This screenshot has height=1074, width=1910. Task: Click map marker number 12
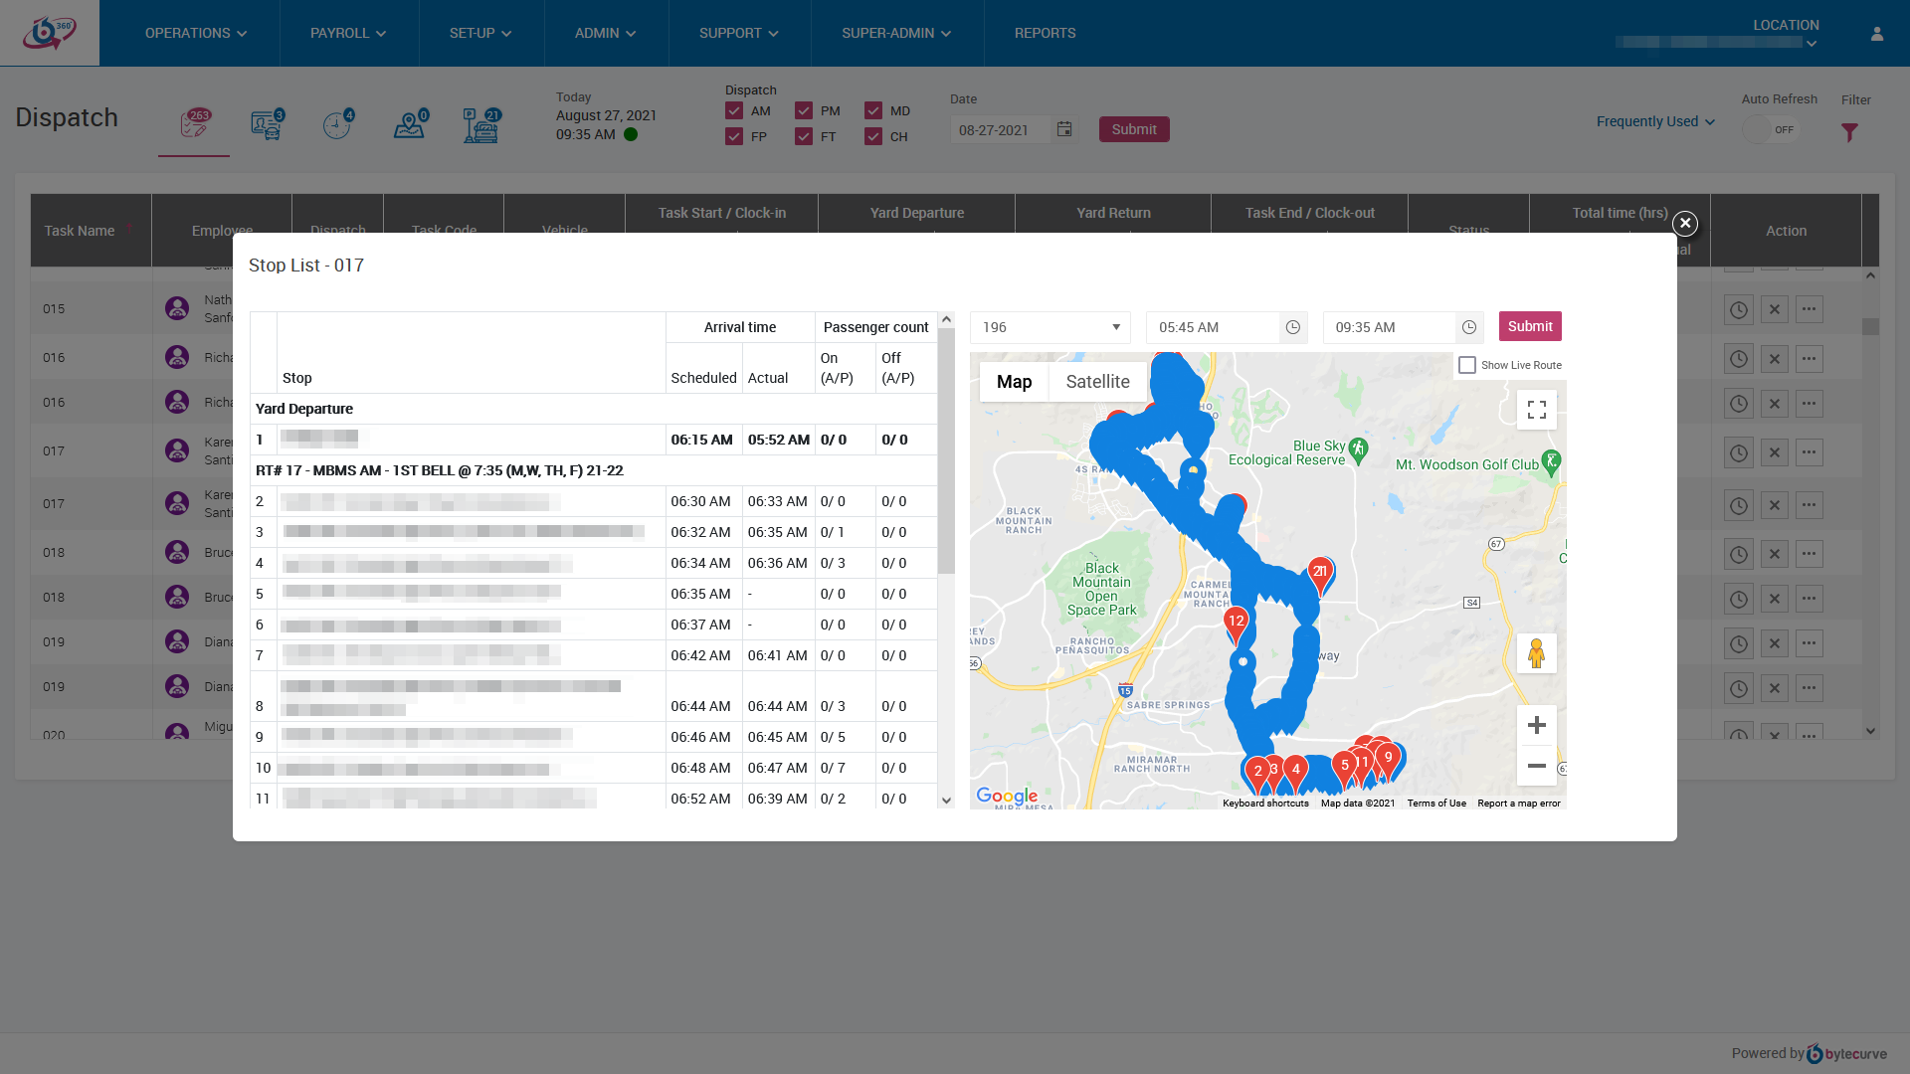click(x=1236, y=623)
